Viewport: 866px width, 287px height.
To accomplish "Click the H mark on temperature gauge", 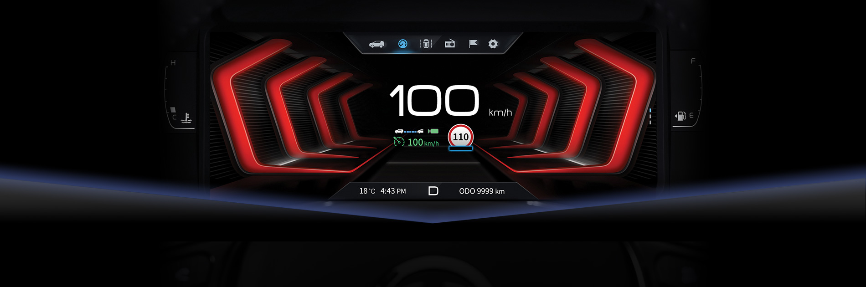I will (173, 63).
